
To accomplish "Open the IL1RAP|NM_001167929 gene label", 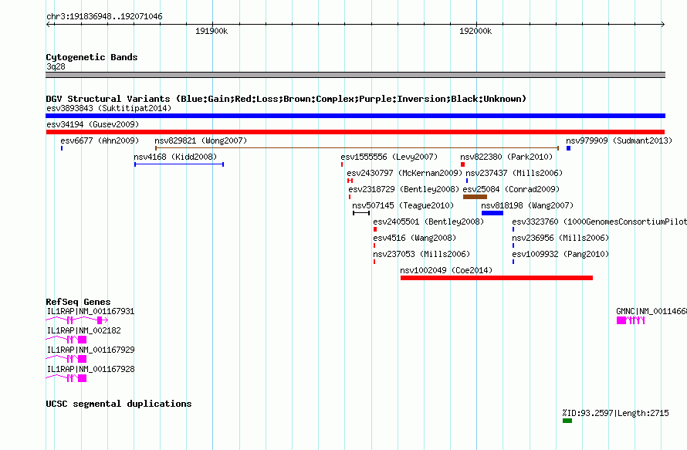I will tap(90, 350).
